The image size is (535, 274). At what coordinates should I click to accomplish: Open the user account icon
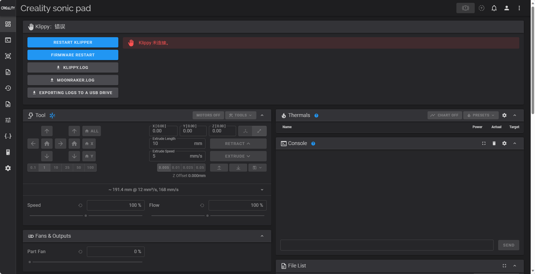pyautogui.click(x=507, y=8)
